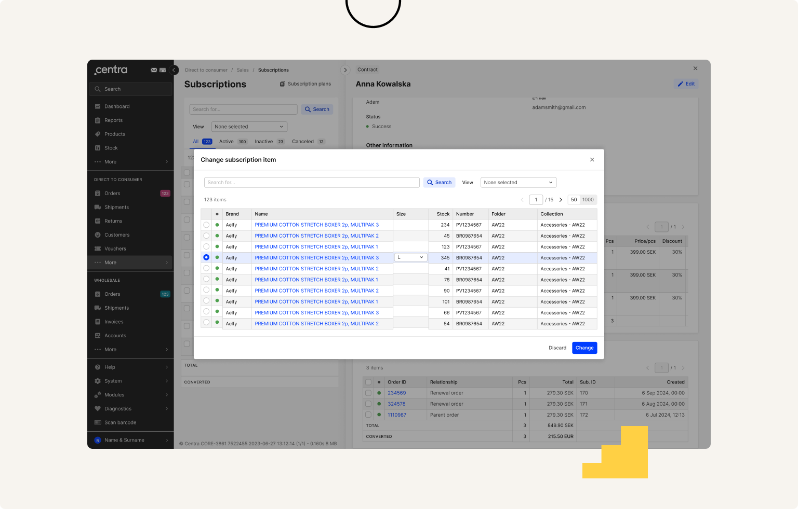Click Discard in the dialog
The image size is (798, 509).
click(557, 348)
